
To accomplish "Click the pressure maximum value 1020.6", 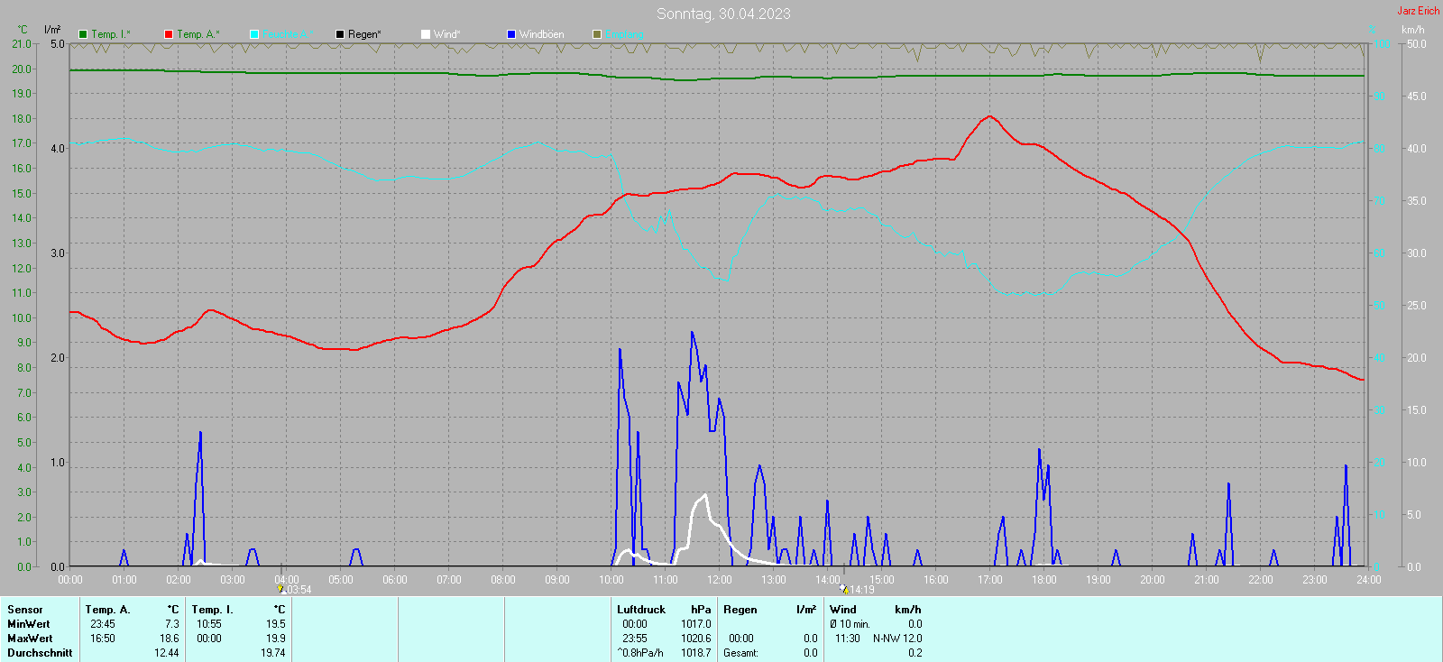I will [696, 639].
